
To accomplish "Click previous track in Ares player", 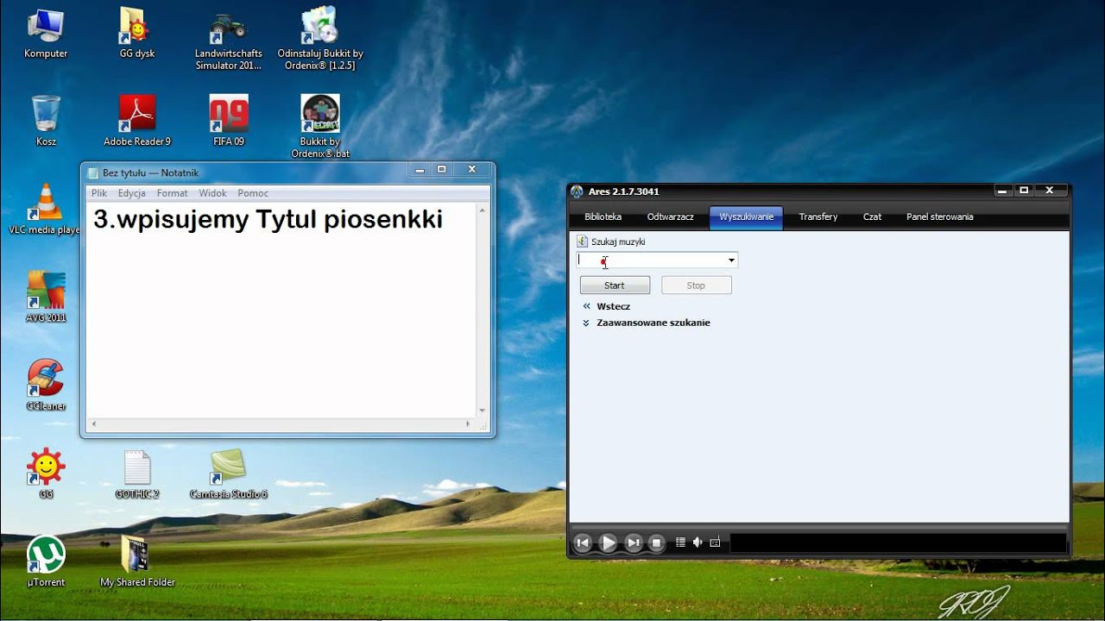I will click(x=583, y=543).
